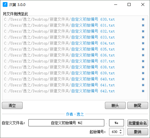This screenshot has height=138, width=150.
Task: Remove file 642.txt with its X icon
Action: pos(143,91)
